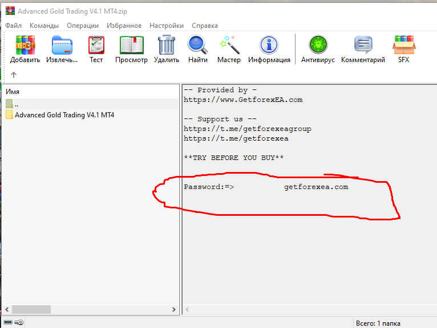437x328 pixels.
Task: Open the Справка menu
Action: click(x=205, y=26)
